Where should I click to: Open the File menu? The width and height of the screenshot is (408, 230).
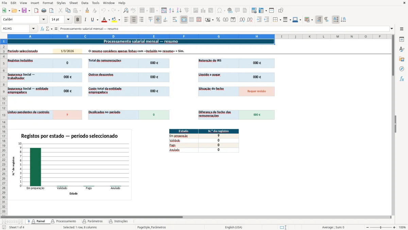4,3
